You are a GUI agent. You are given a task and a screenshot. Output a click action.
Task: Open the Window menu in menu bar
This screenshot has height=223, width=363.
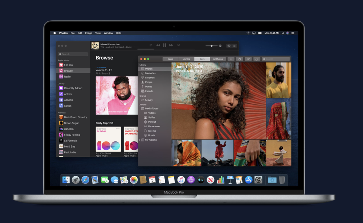(x=108, y=33)
